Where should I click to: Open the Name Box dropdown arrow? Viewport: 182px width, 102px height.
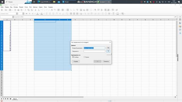(x=13, y=17)
